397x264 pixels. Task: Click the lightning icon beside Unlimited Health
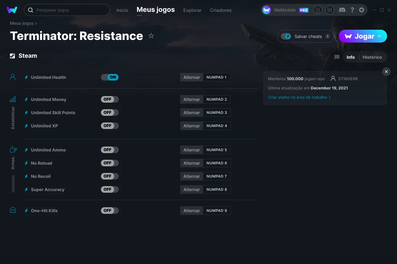[26, 77]
